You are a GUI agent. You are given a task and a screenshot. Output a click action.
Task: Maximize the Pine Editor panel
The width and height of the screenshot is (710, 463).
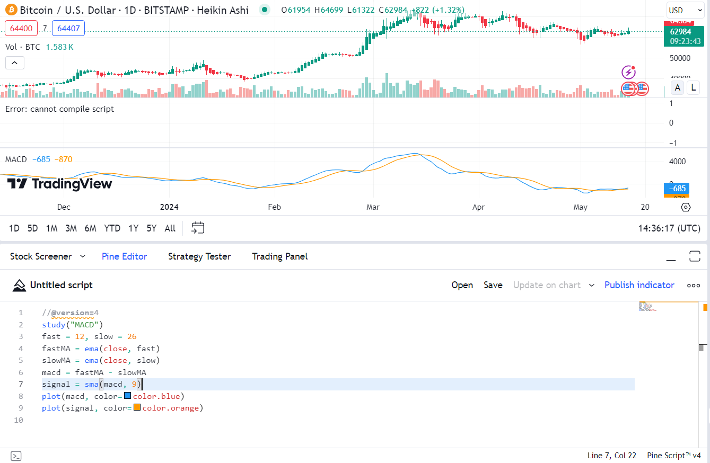click(695, 256)
